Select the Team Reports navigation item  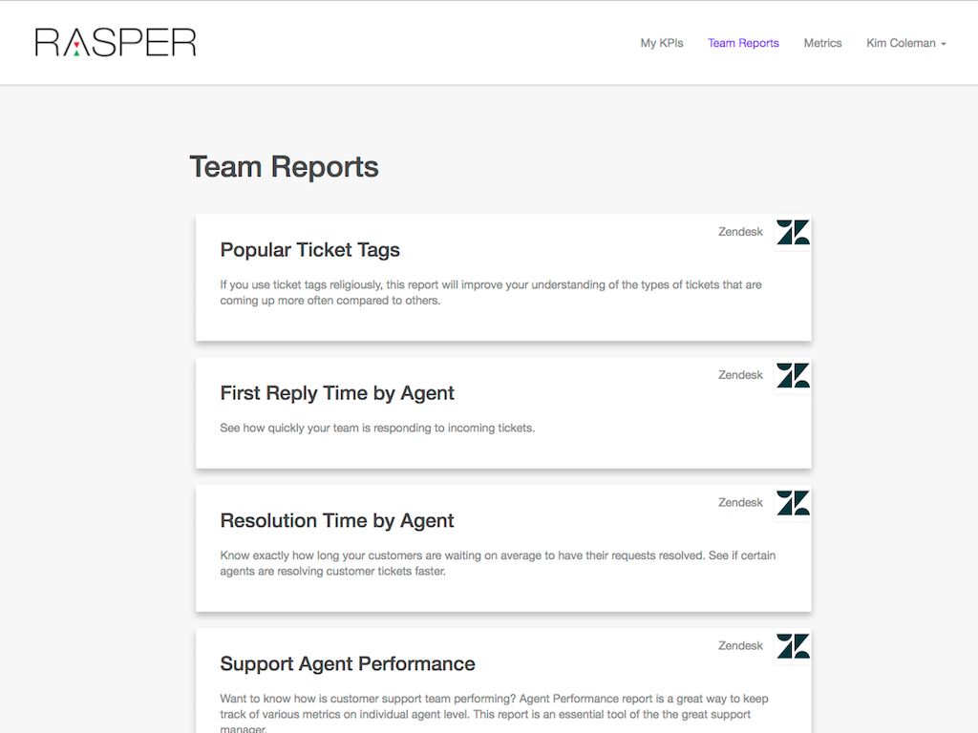pos(743,43)
